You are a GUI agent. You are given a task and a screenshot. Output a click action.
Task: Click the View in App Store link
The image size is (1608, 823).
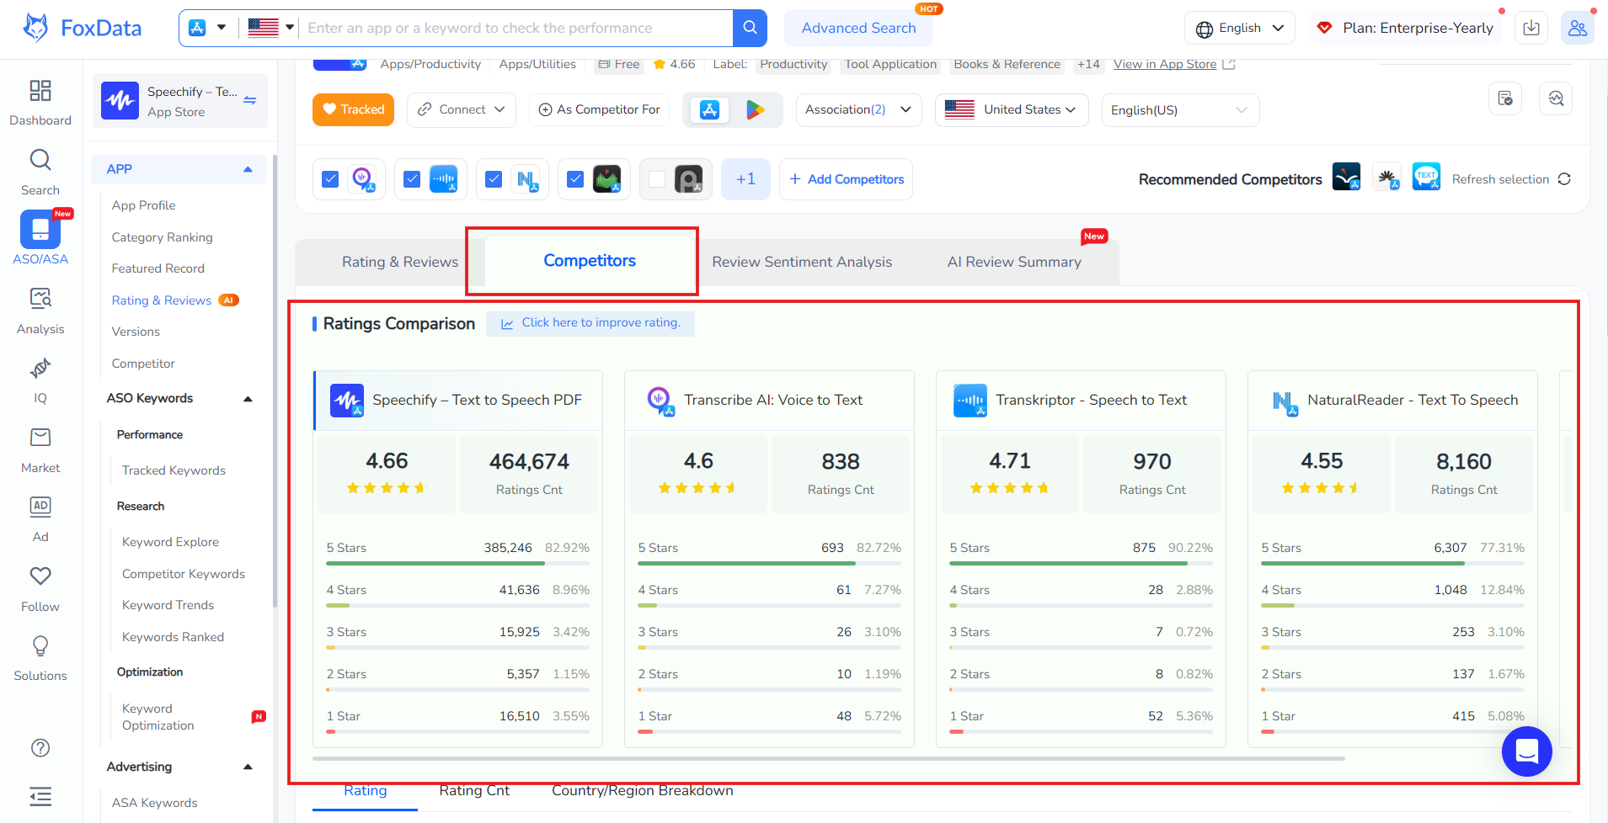1165,64
